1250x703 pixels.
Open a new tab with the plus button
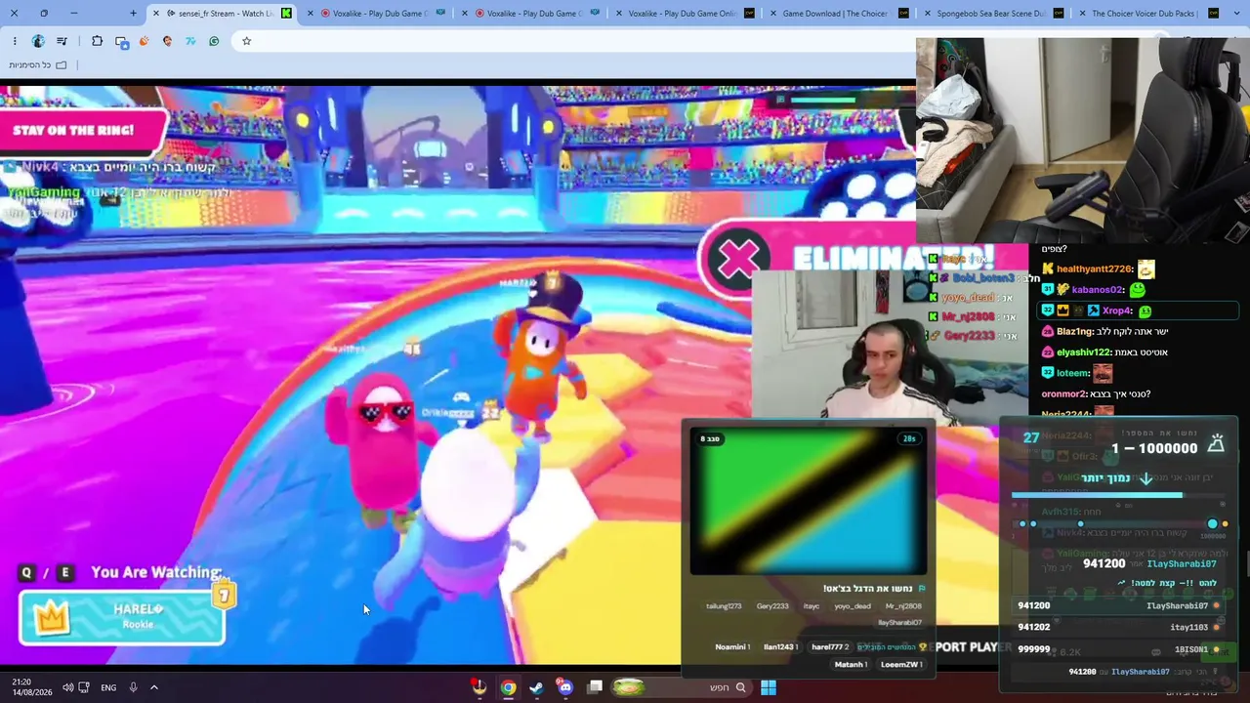133,14
